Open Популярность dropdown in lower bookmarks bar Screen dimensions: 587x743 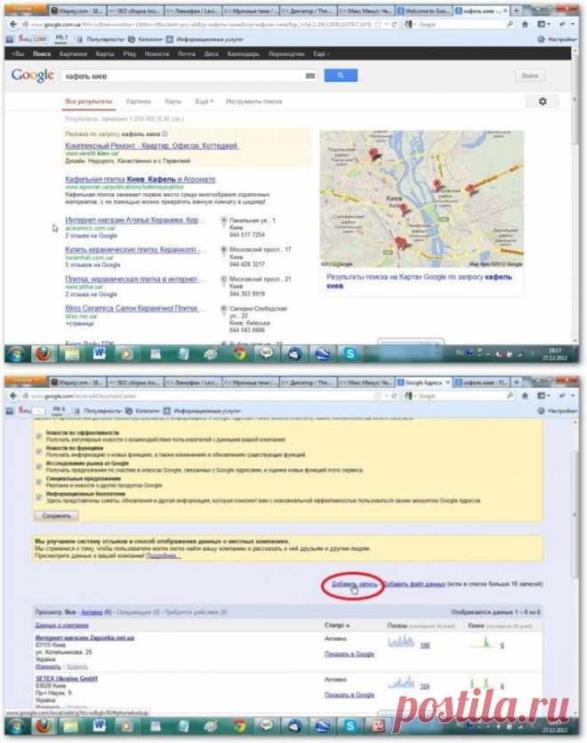click(98, 411)
